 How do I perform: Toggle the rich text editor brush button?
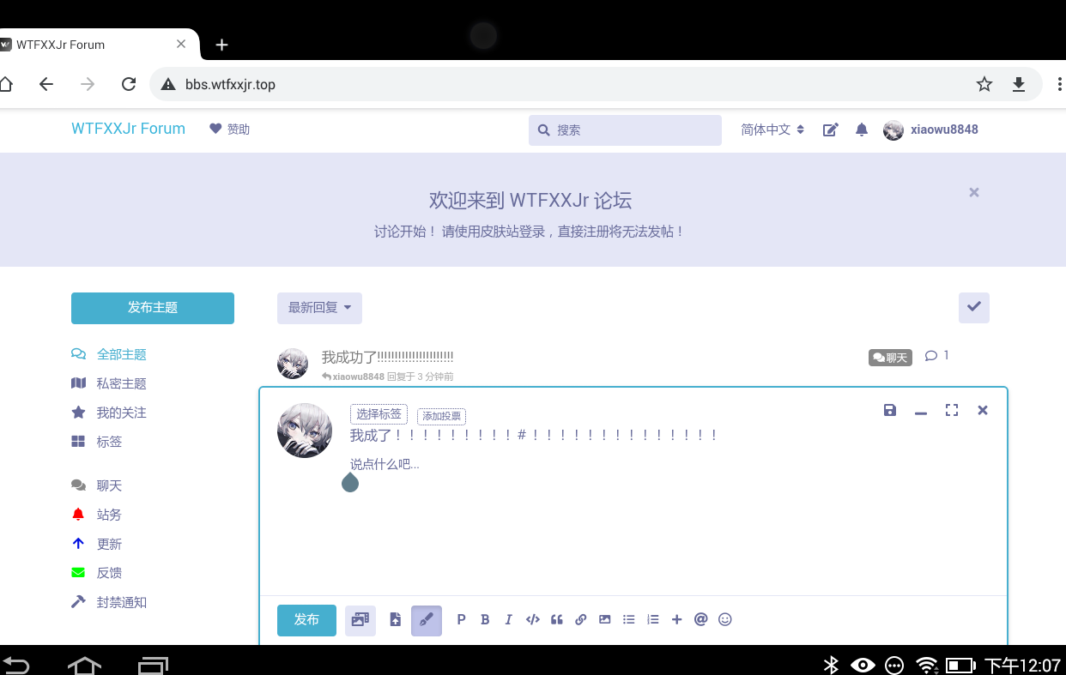coord(427,620)
